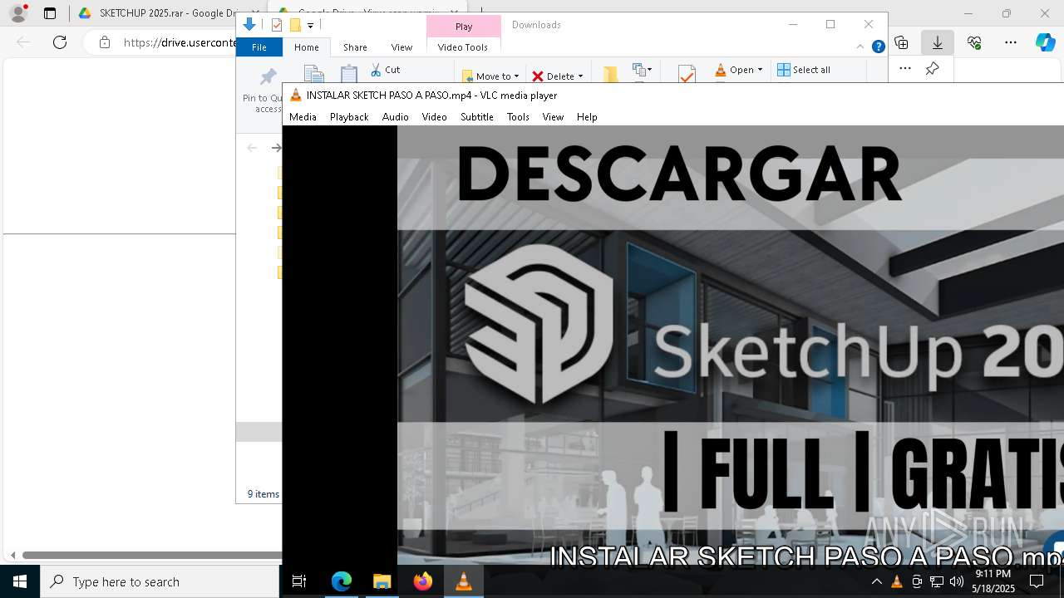Switch to File Explorer Home tab

click(307, 47)
